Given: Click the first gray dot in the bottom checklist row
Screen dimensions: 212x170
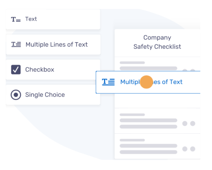Looking at the screenshot, I should tap(185, 149).
